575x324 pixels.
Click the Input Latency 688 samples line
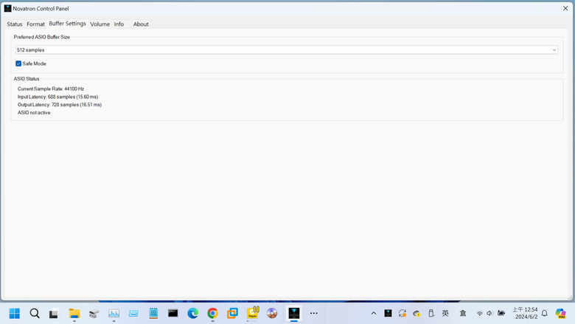point(57,97)
